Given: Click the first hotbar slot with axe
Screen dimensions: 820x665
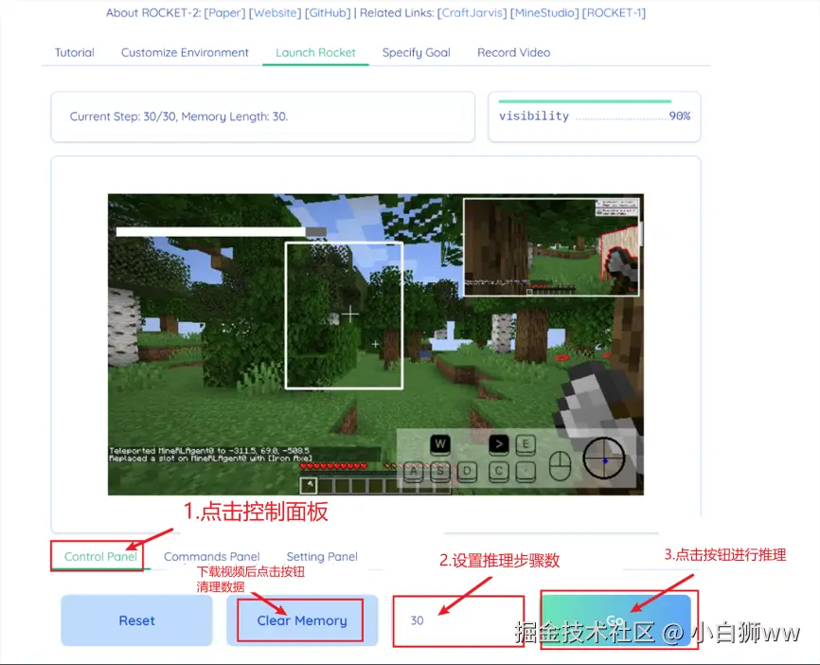Looking at the screenshot, I should click(309, 486).
